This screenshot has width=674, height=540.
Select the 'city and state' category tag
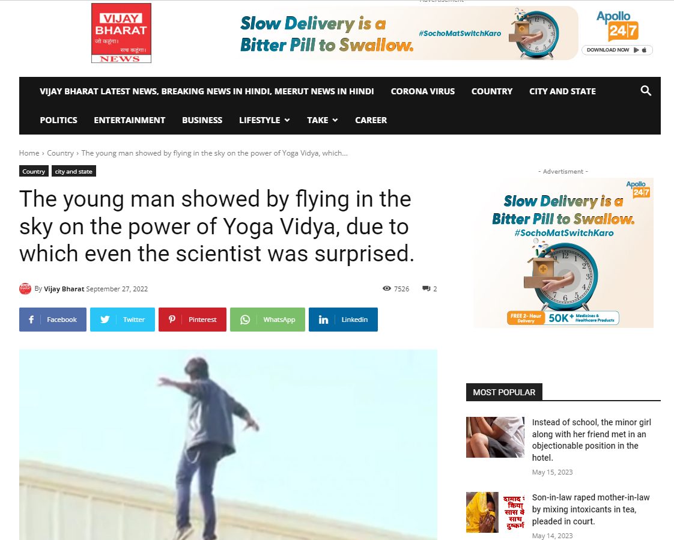tap(73, 171)
